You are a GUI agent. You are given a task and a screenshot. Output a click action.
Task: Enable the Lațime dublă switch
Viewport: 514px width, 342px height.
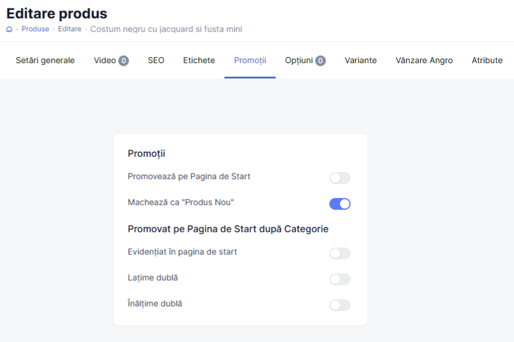click(340, 279)
